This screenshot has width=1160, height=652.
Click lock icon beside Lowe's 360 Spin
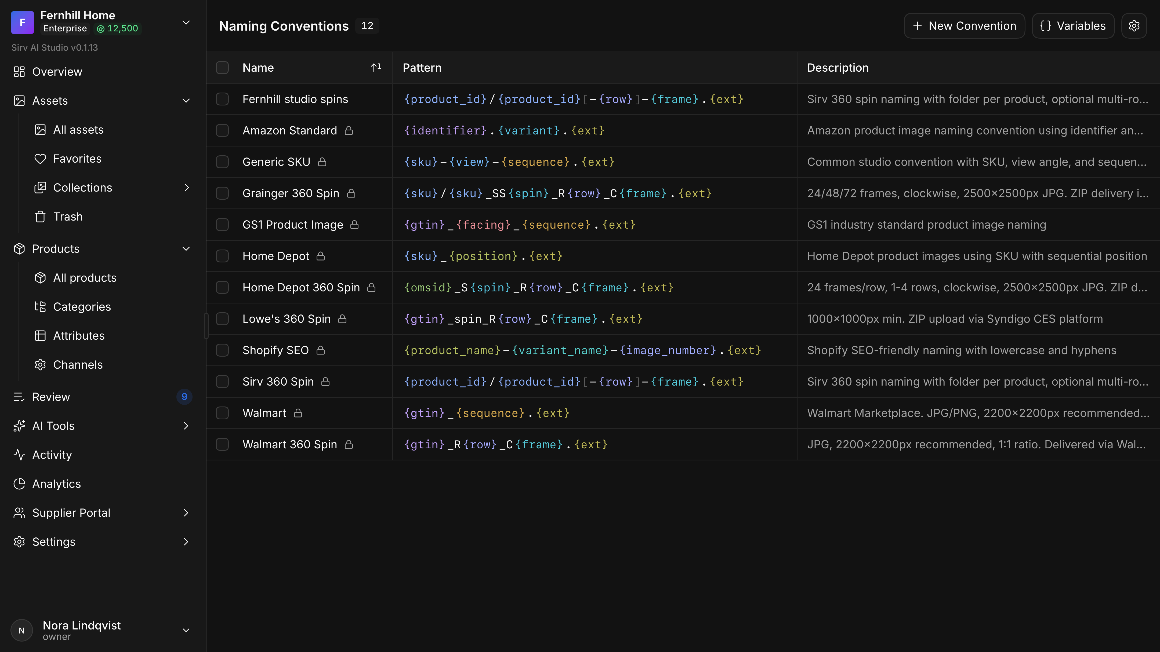(342, 319)
